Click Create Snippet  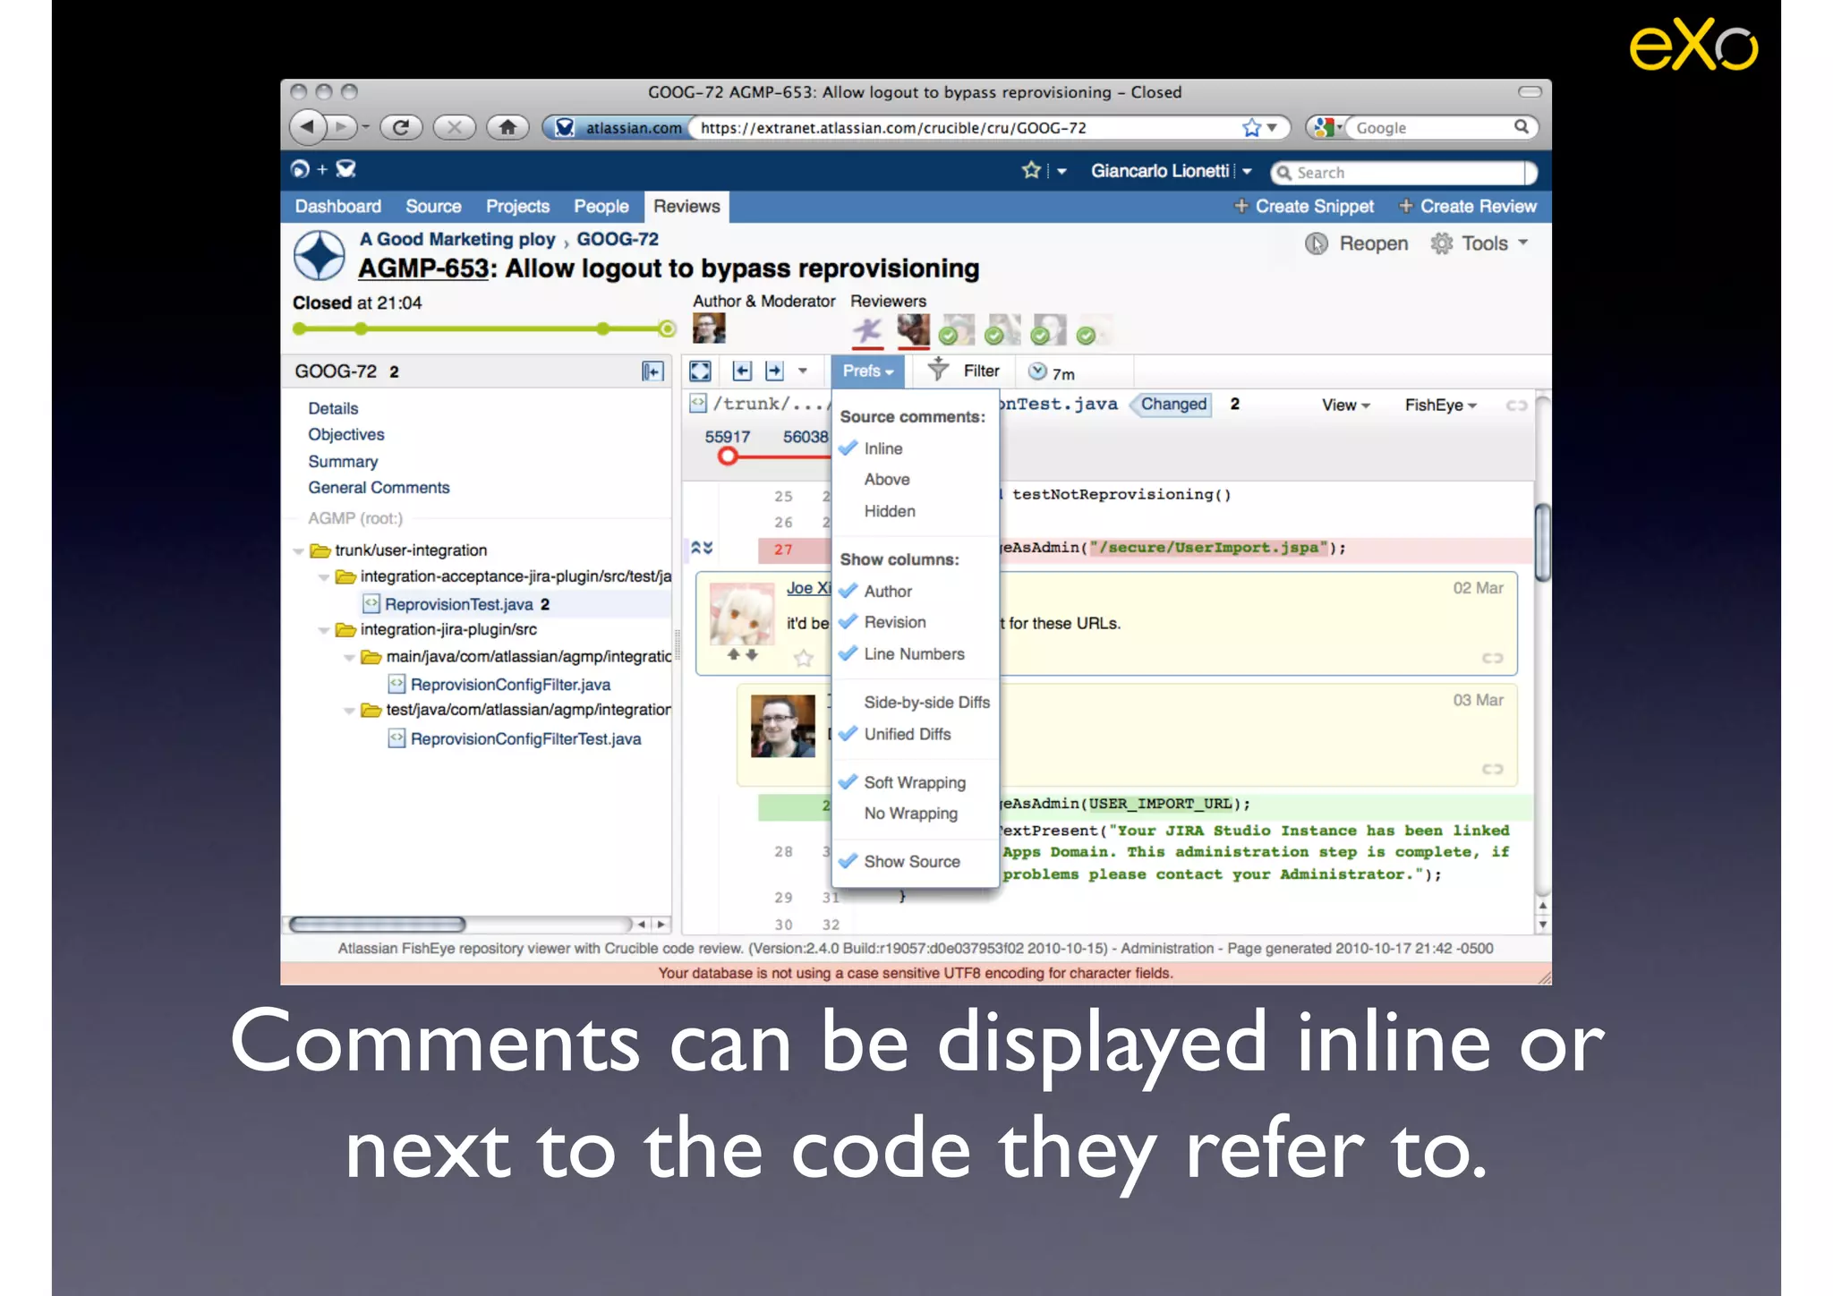tap(1304, 206)
